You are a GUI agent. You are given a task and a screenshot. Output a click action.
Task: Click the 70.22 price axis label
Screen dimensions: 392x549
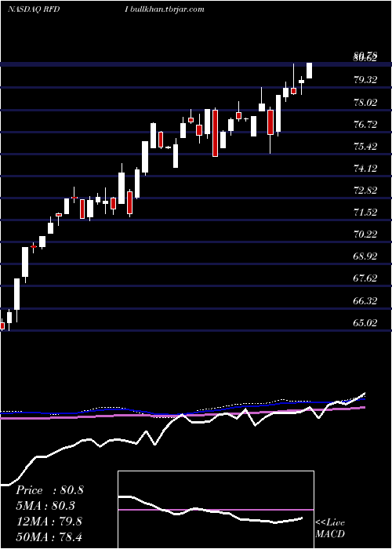[365, 235]
